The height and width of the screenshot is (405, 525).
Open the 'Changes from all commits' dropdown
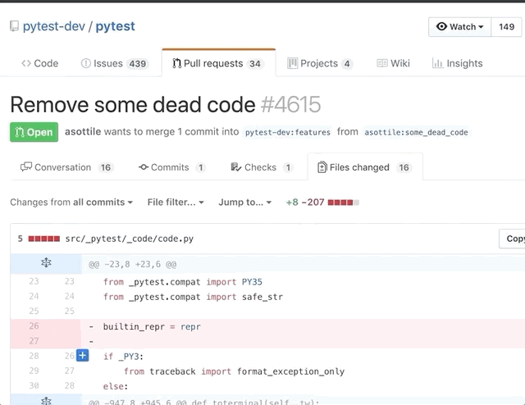point(71,202)
